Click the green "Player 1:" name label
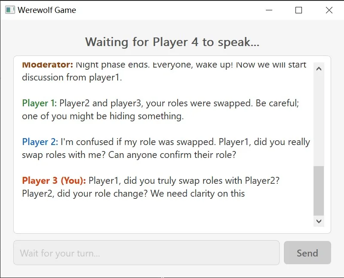 (x=40, y=103)
